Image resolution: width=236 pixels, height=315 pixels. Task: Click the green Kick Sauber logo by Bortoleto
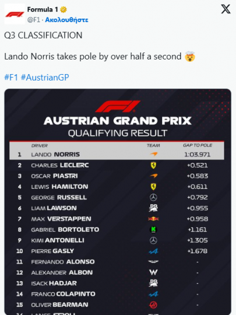(x=153, y=230)
